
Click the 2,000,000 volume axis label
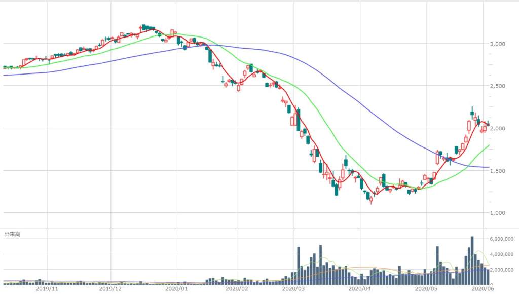click(501, 270)
